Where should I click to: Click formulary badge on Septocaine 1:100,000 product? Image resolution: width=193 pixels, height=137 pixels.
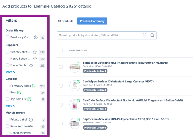79,63
